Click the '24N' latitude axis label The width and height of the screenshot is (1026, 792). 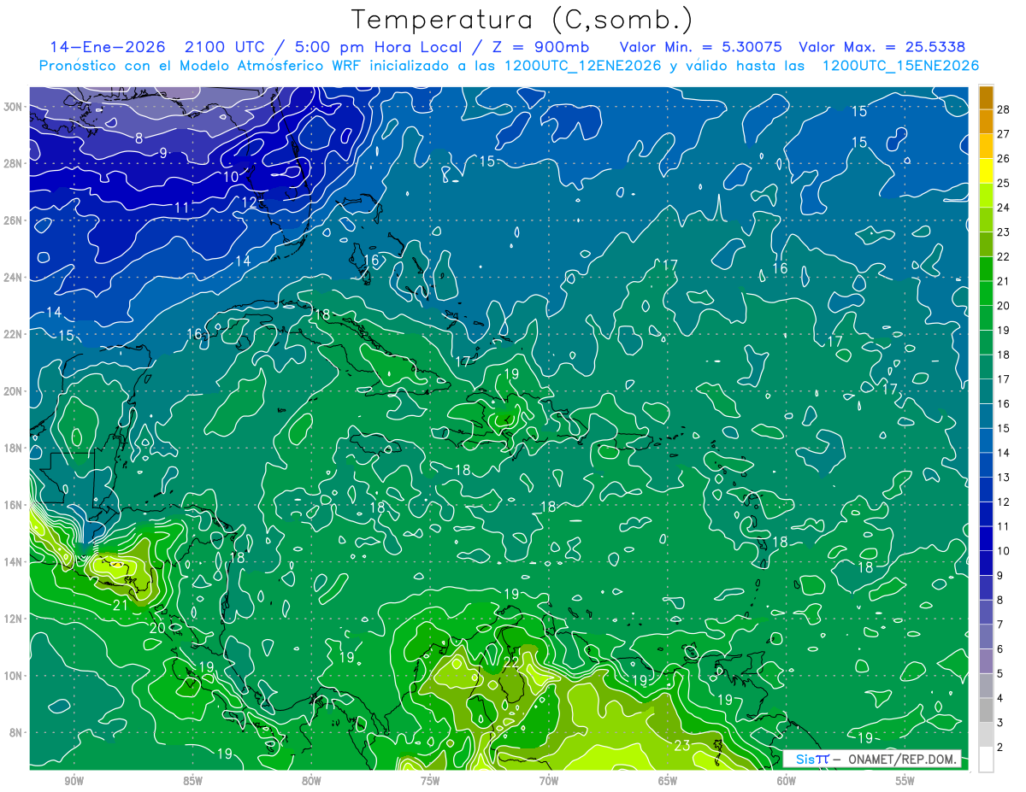(x=15, y=278)
